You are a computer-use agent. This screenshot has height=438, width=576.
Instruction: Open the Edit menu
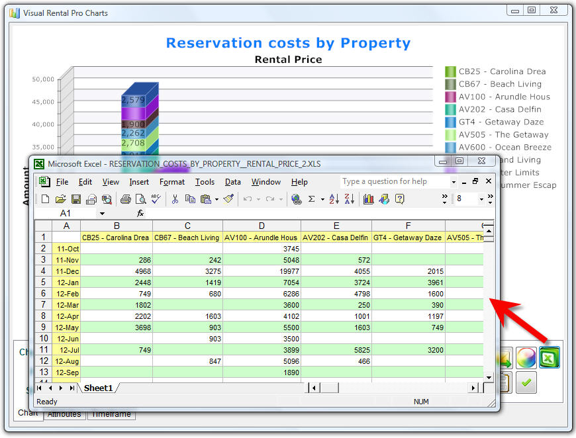[85, 182]
